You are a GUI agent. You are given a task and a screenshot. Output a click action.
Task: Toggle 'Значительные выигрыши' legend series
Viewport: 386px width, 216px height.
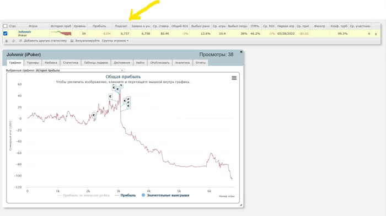click(165, 195)
